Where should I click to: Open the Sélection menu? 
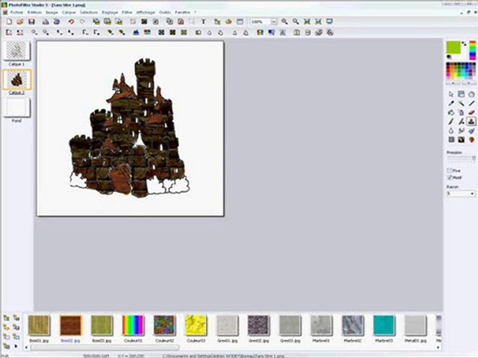click(89, 12)
